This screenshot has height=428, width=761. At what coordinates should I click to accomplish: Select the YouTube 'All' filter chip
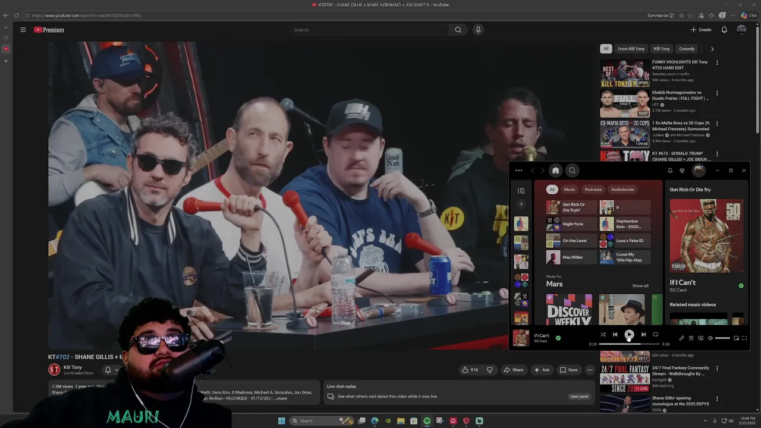[606, 49]
